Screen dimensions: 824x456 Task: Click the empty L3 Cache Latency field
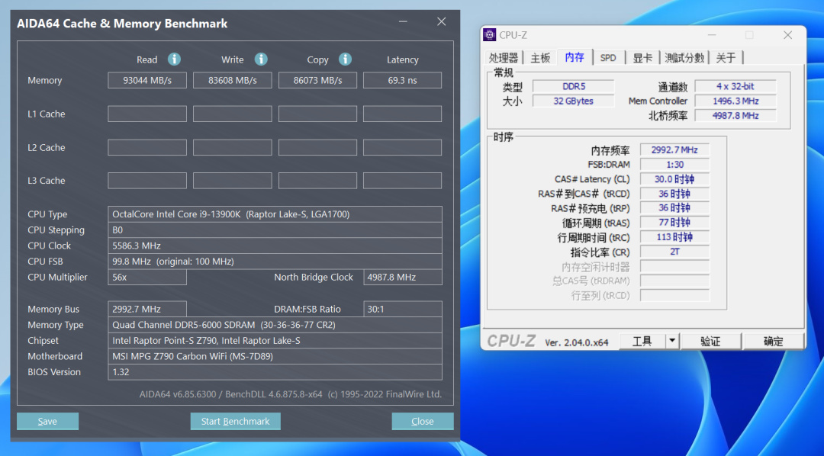click(x=403, y=181)
